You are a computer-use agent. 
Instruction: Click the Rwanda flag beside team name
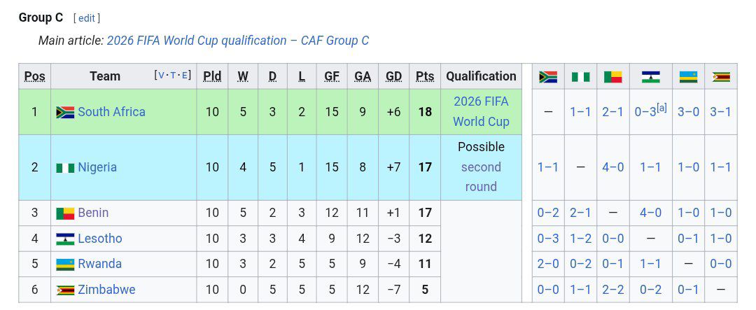point(65,265)
